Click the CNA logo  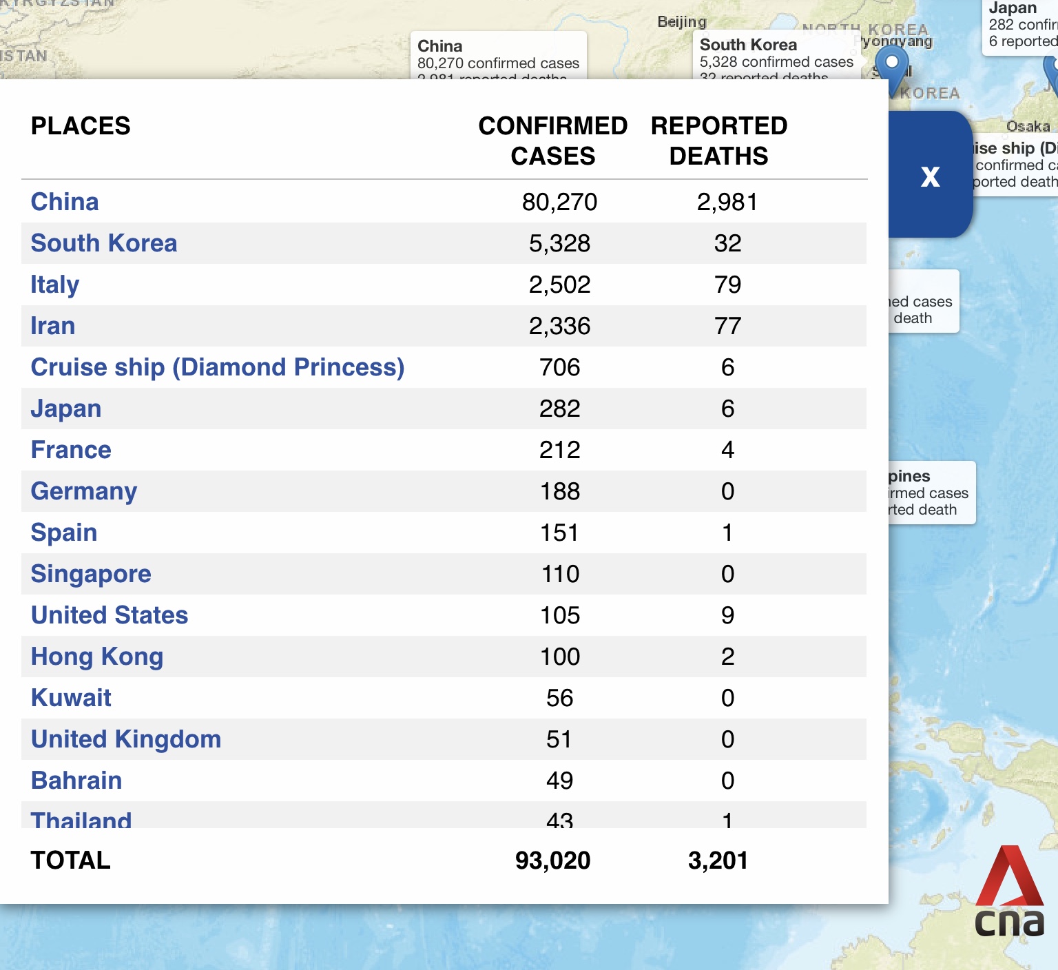pos(1009,893)
